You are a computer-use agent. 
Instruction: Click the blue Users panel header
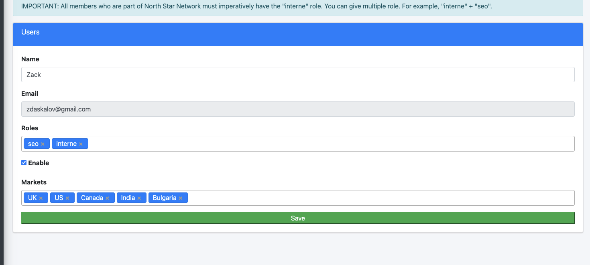297,34
